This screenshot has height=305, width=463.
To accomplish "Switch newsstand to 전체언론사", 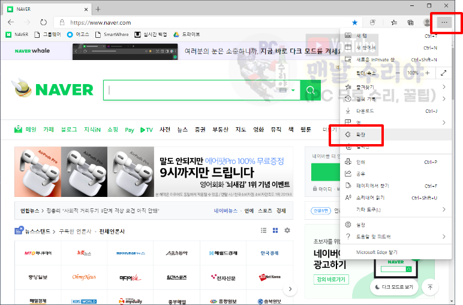I will (x=112, y=231).
